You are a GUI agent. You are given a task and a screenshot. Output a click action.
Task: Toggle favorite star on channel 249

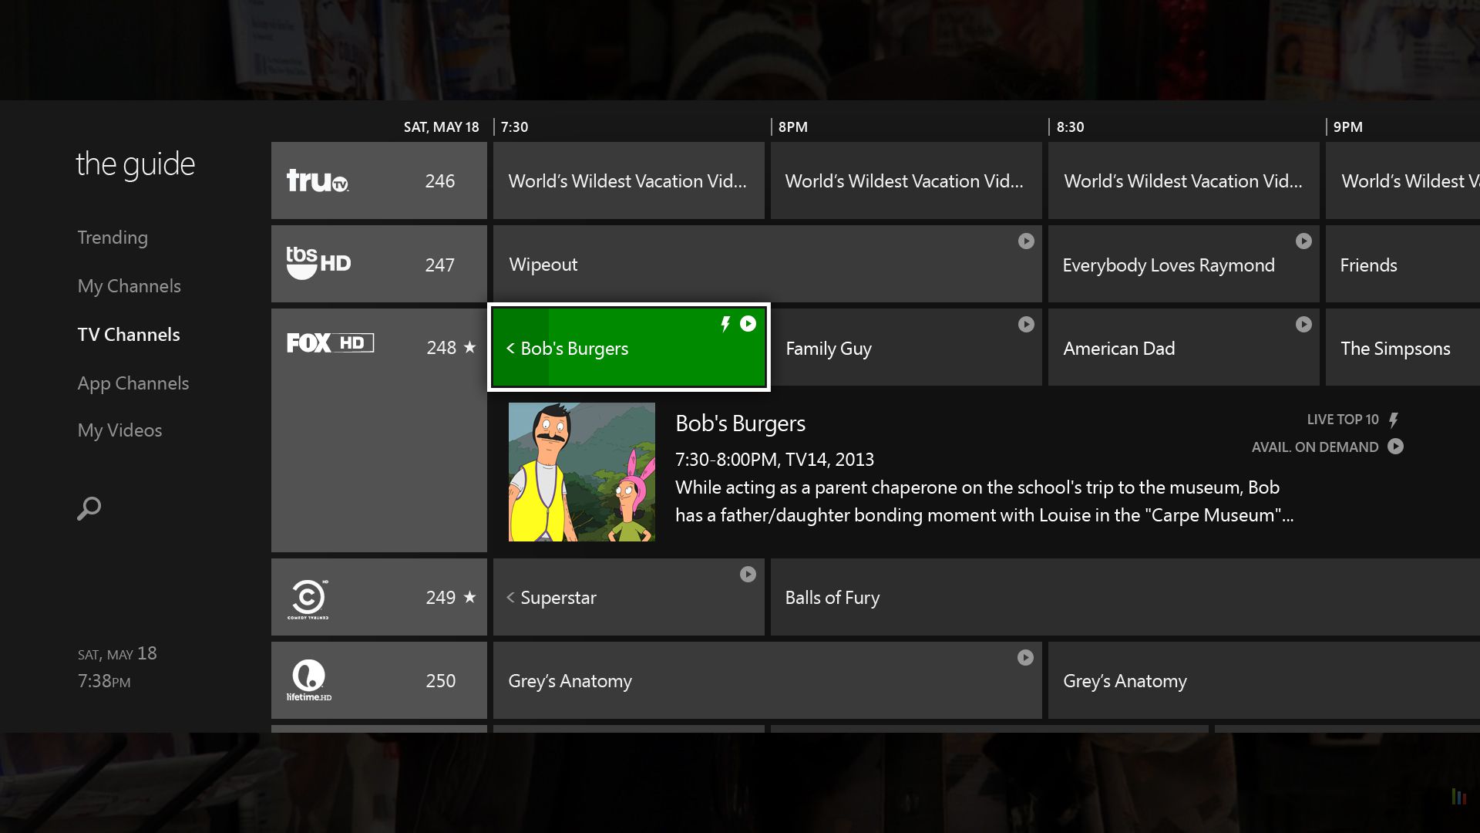[470, 597]
